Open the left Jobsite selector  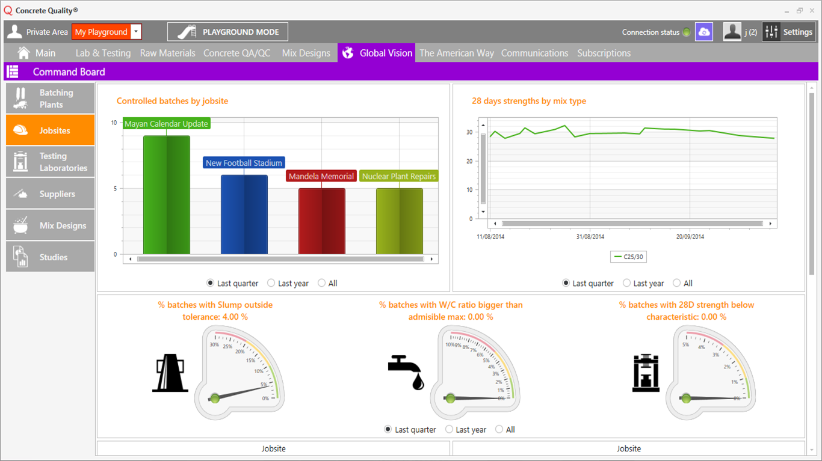[274, 448]
